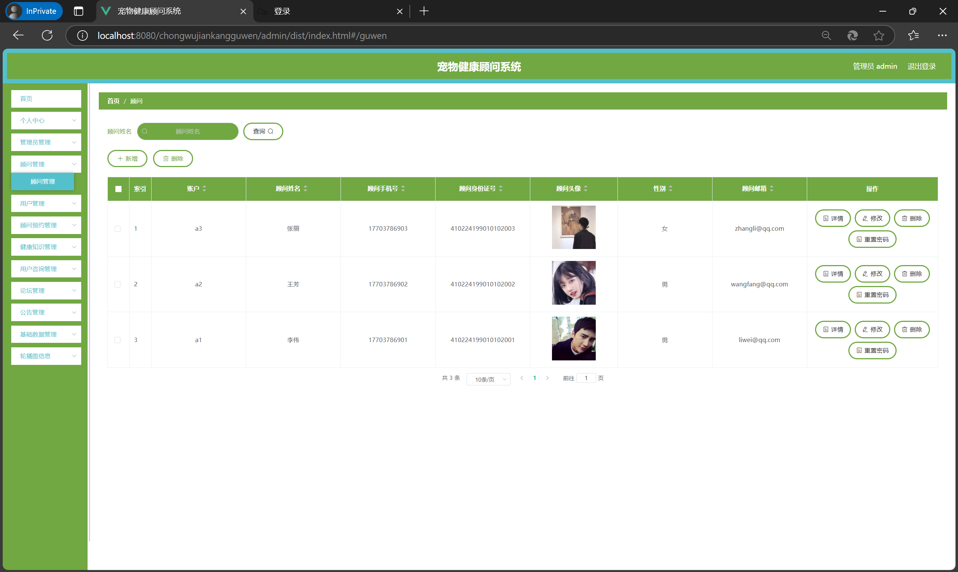958x572 pixels.
Task: Open the tab actions menu icon
Action: 78,11
